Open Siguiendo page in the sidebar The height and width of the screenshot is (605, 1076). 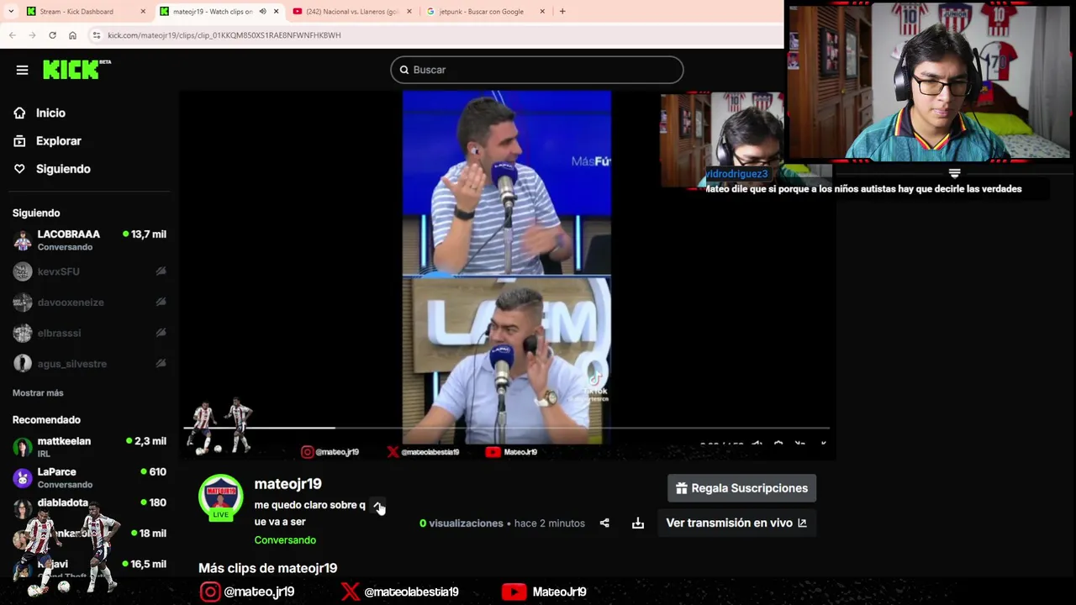click(63, 169)
